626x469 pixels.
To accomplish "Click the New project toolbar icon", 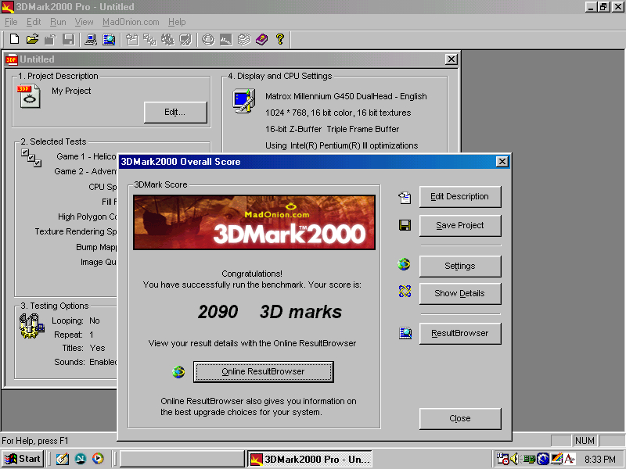I will click(14, 39).
